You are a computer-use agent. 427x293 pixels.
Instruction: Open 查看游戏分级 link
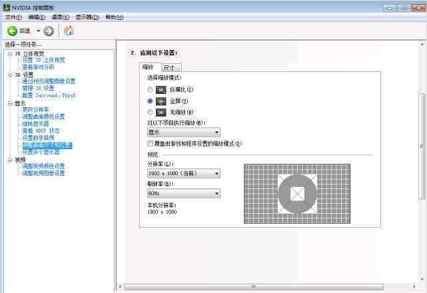pyautogui.click(x=38, y=67)
